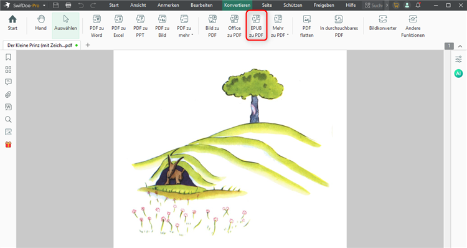467x248 pixels.
Task: Switch to the Konvertieren tab
Action: point(237,5)
